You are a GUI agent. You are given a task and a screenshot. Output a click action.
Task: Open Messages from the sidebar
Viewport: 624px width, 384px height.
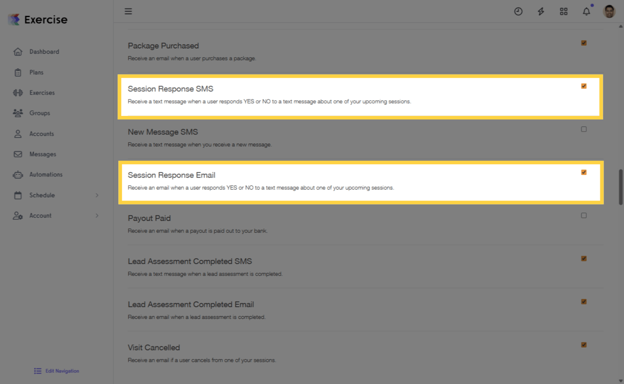pyautogui.click(x=42, y=154)
